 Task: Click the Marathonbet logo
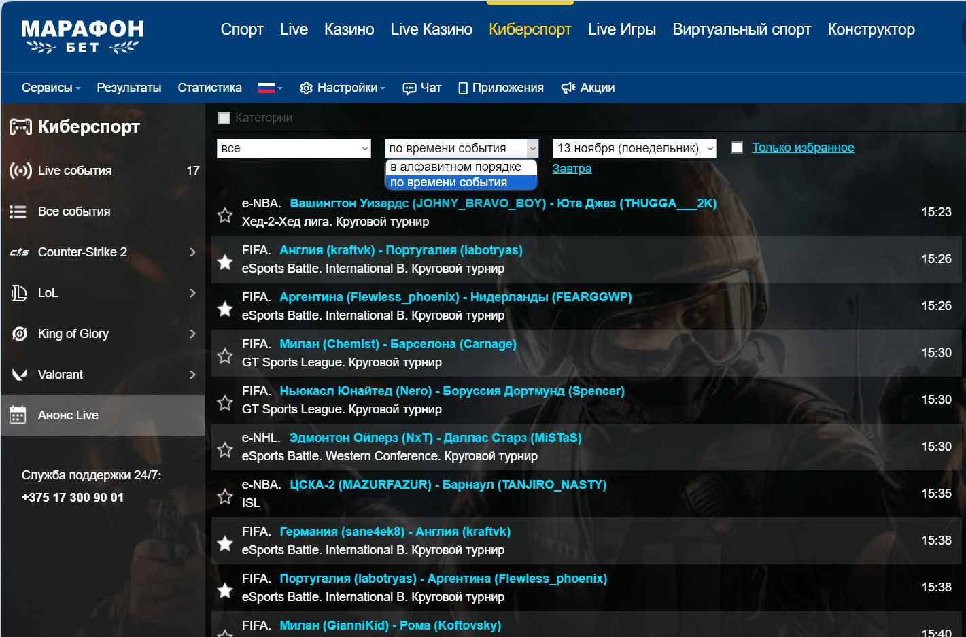[x=82, y=37]
